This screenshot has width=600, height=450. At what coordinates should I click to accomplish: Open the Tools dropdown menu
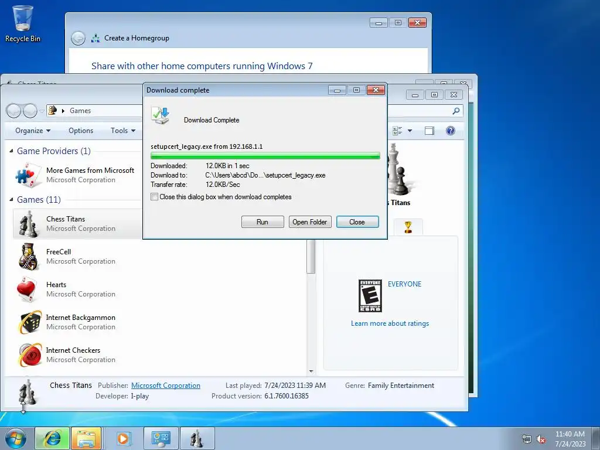(x=123, y=131)
